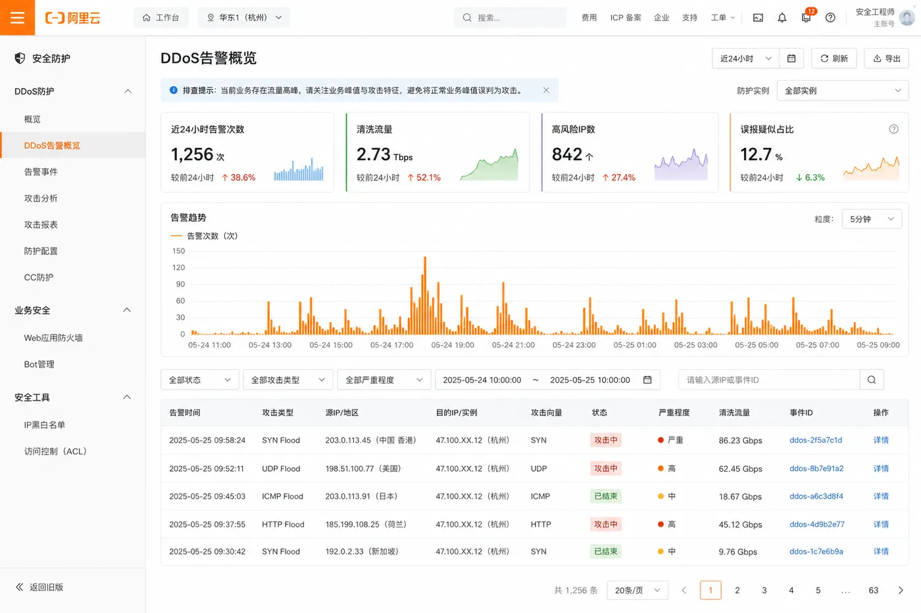Screen dimensions: 921x613
Task: Dismiss the 排查提示 banner
Action: tap(546, 91)
